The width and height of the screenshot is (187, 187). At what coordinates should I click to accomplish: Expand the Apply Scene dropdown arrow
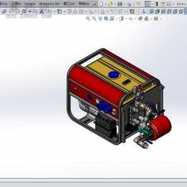click(151, 19)
